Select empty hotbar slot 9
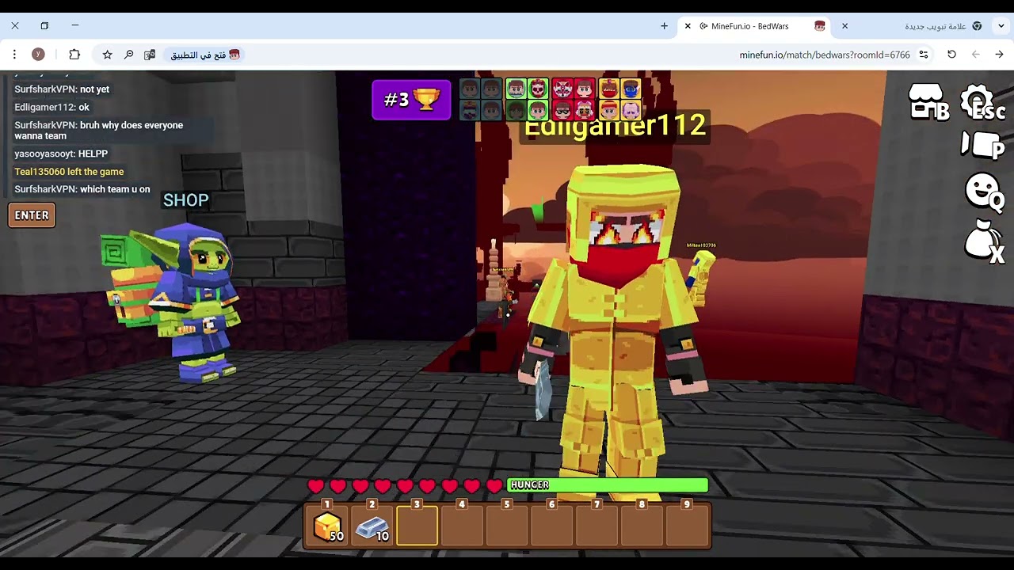The image size is (1014, 570). click(687, 525)
